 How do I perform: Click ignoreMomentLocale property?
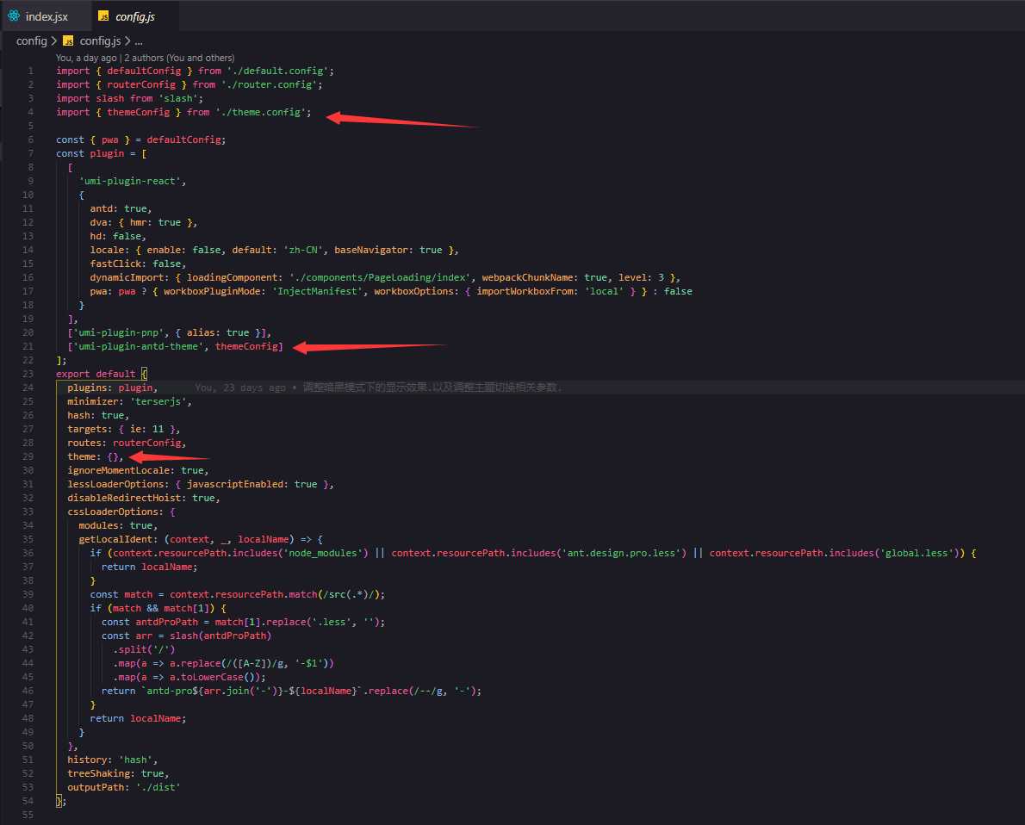pos(121,470)
